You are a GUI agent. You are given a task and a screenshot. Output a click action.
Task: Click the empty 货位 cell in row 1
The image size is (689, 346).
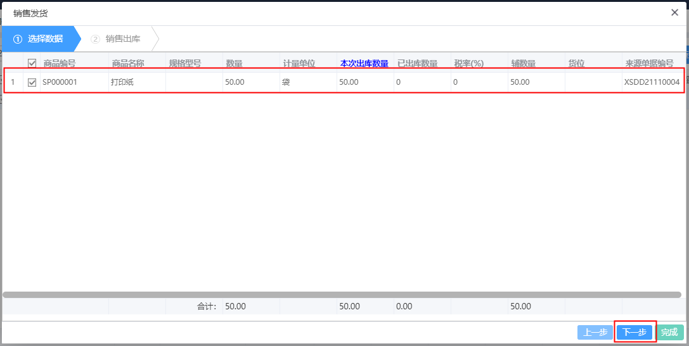[594, 82]
